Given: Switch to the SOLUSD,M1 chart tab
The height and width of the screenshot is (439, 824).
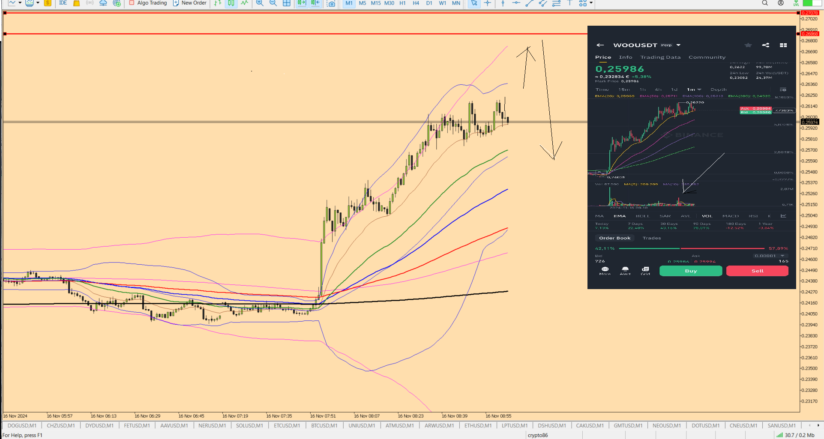Looking at the screenshot, I should click(249, 425).
